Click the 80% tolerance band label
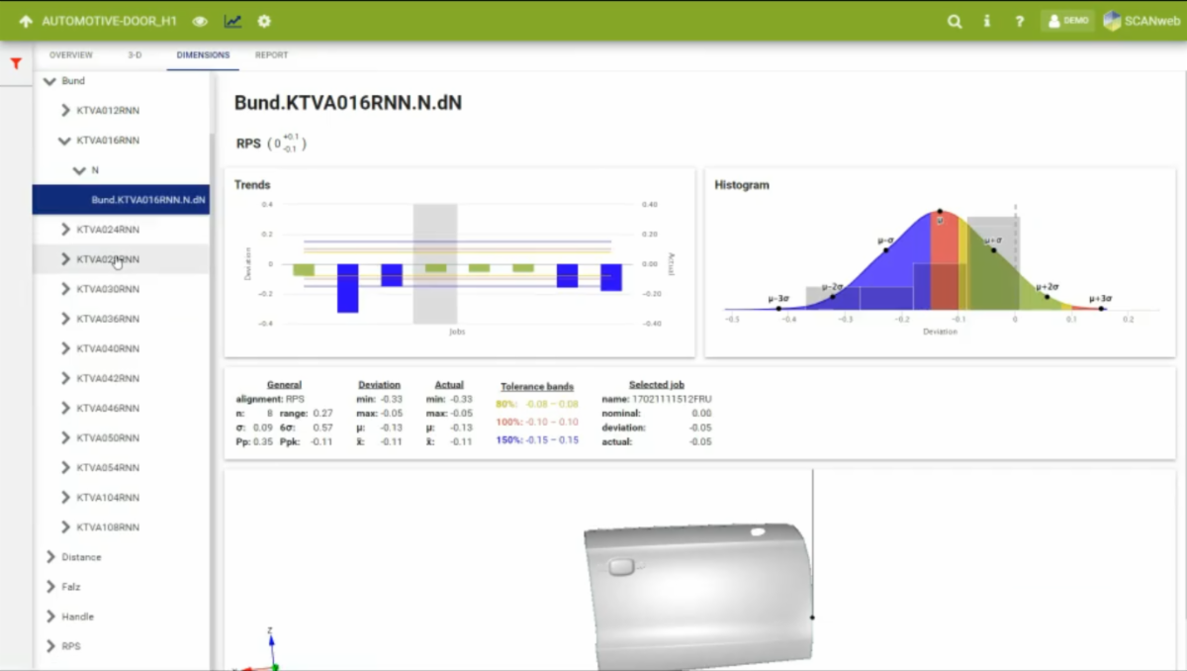 [536, 404]
